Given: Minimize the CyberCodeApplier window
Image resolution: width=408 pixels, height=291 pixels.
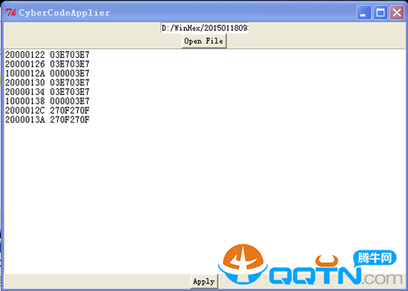Looking at the screenshot, I should (x=363, y=13).
